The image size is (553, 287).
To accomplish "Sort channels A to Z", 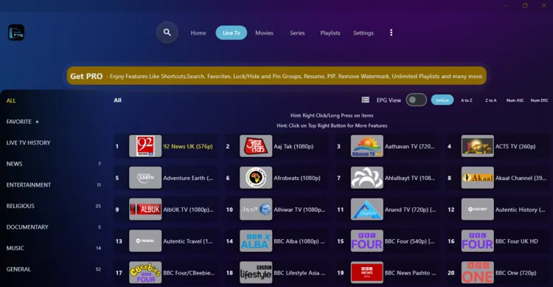I will (x=467, y=100).
